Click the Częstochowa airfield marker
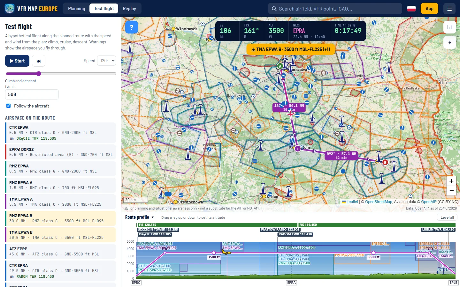 click(x=176, y=202)
